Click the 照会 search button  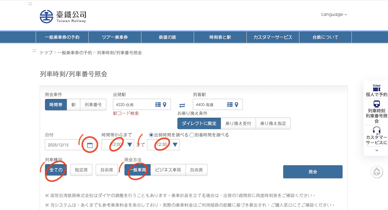[312, 172]
